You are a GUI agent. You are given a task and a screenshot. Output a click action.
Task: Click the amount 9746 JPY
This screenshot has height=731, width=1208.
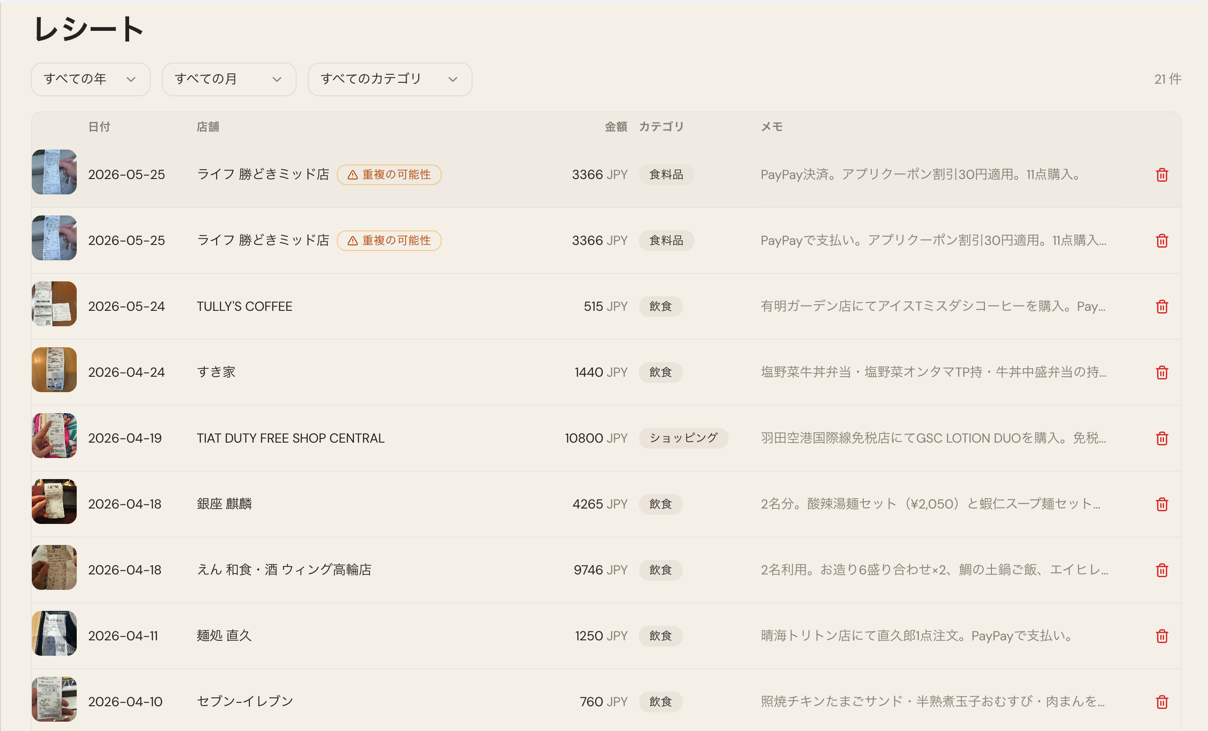click(x=601, y=570)
